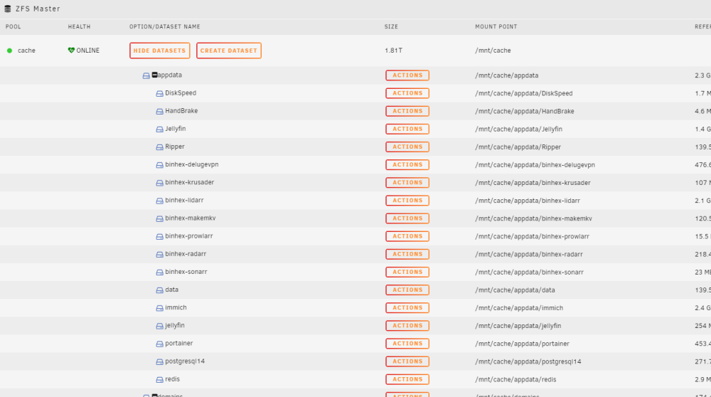The width and height of the screenshot is (711, 397).
Task: Click the MOUNT POINT column header
Action: [496, 27]
